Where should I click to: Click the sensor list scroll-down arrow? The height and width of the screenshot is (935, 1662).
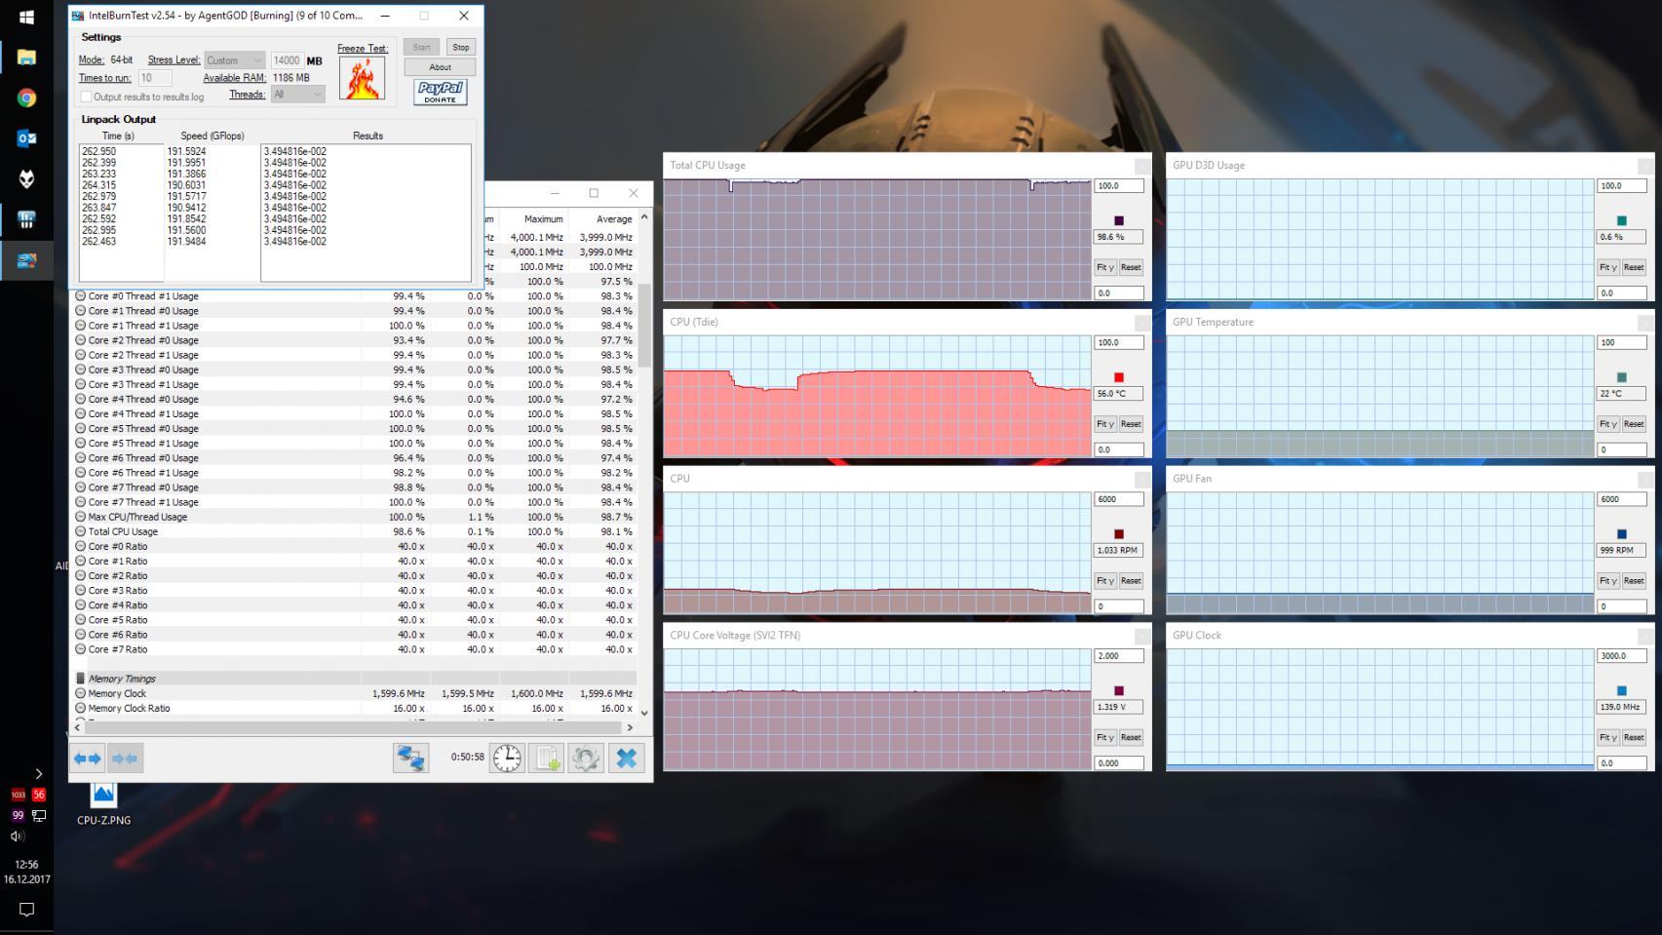pyautogui.click(x=643, y=713)
